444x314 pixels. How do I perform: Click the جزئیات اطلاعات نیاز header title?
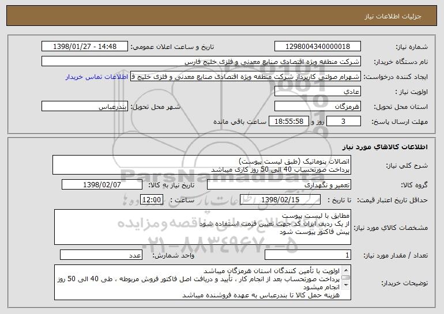[393, 16]
